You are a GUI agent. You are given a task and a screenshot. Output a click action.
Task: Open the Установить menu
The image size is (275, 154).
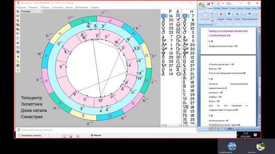pyautogui.click(x=57, y=7)
